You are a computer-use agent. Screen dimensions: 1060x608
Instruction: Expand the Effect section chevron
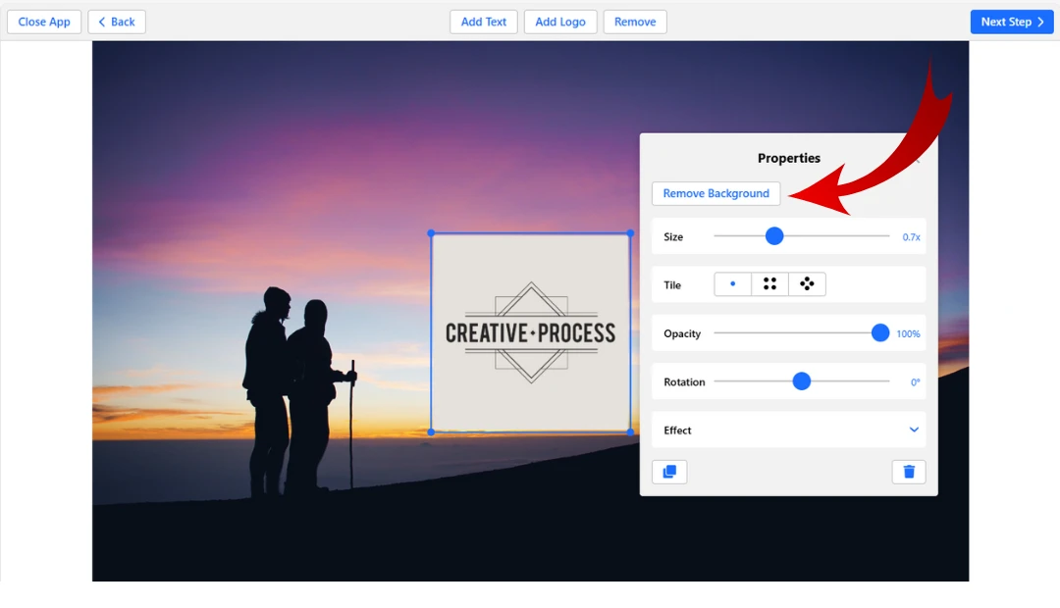pyautogui.click(x=914, y=431)
